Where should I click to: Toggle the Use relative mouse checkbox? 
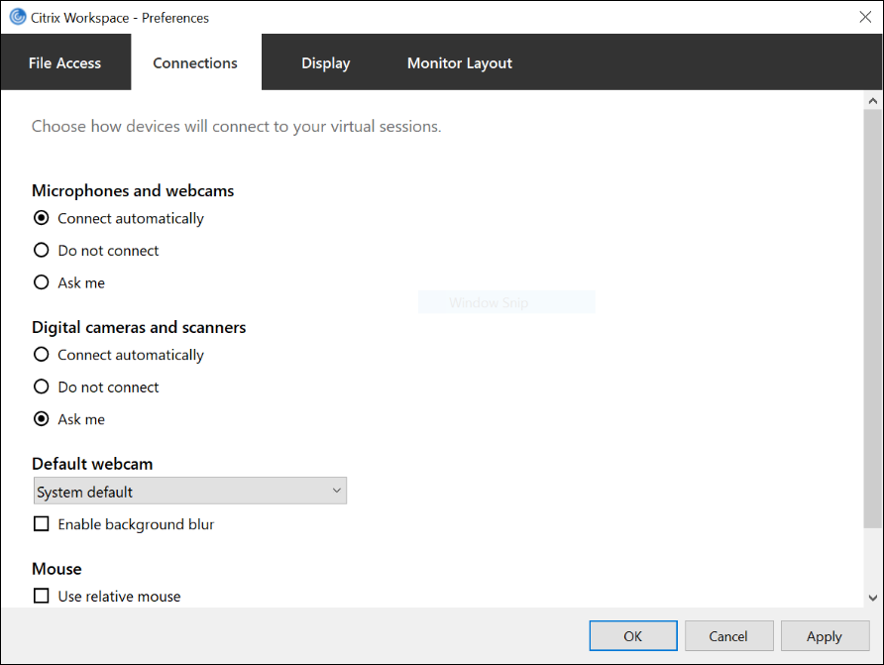[42, 596]
